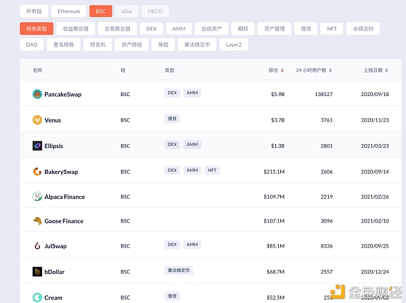
Task: Filter by AMM type button
Action: tap(179, 28)
